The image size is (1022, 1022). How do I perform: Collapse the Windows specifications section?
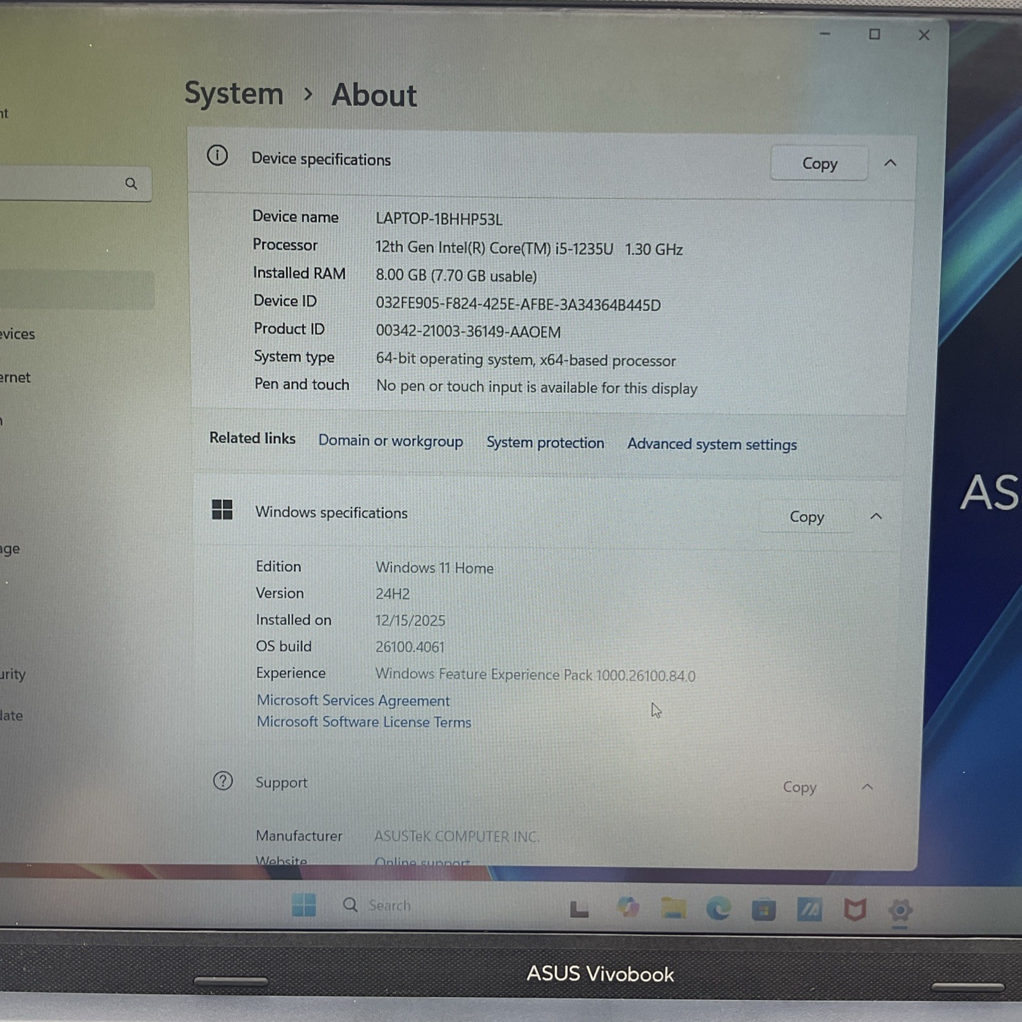876,516
